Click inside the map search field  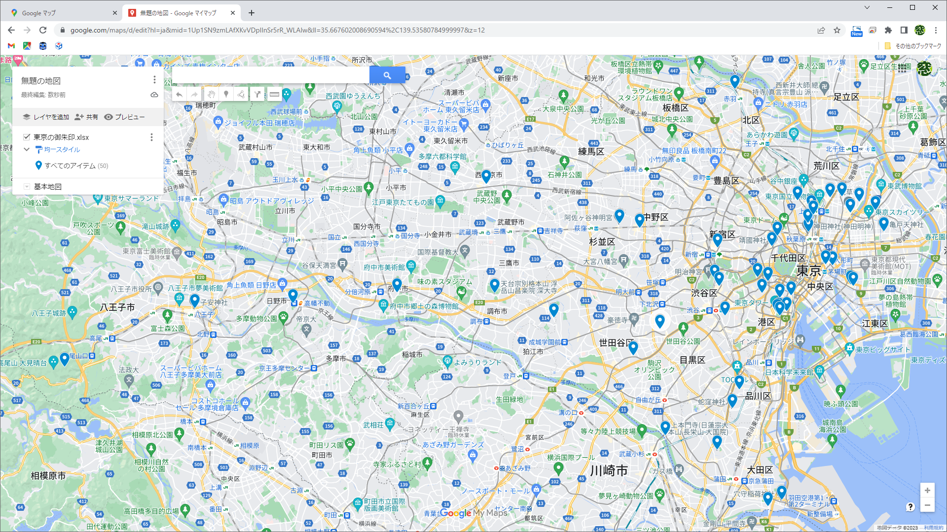(x=271, y=75)
